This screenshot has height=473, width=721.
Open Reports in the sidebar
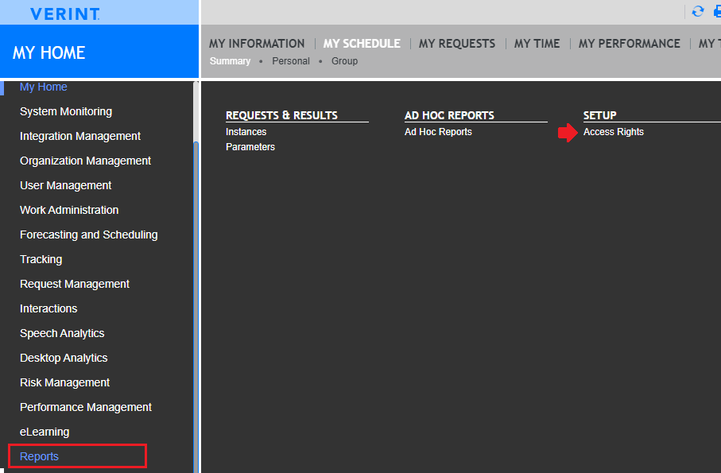pos(39,456)
